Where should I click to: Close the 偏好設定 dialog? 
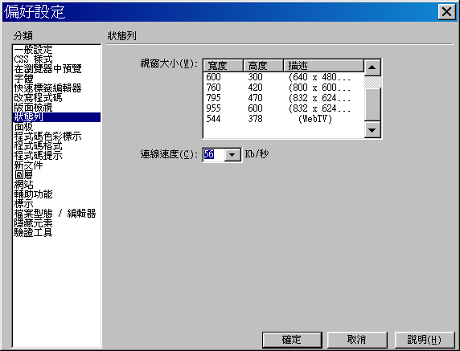pyautogui.click(x=447, y=12)
